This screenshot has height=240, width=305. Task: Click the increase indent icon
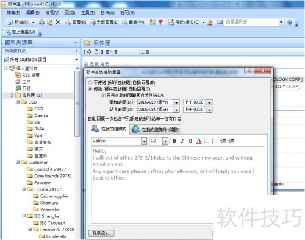pos(231,141)
